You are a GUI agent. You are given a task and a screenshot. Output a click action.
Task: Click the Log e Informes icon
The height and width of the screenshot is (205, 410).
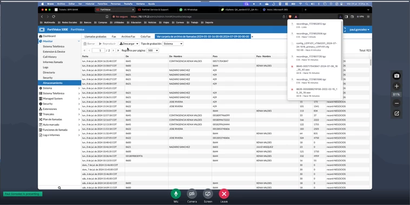41,135
